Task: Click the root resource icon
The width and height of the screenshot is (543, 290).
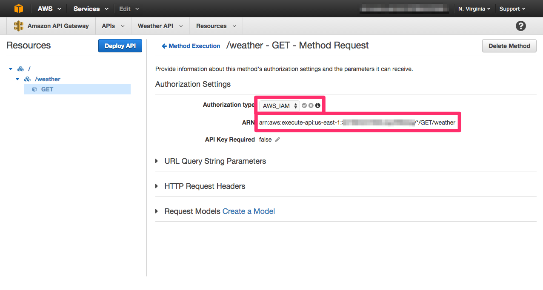Action: (x=20, y=69)
